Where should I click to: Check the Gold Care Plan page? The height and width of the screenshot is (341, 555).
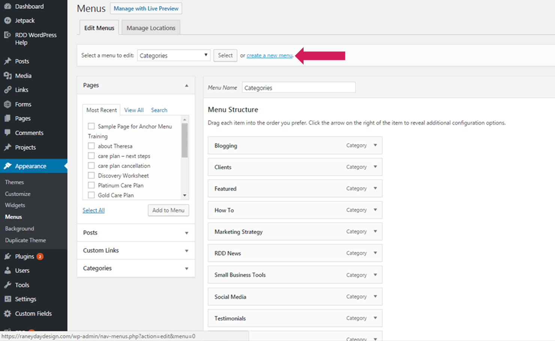(x=91, y=195)
